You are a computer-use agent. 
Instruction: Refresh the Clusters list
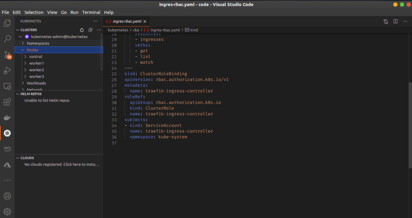pos(82,30)
